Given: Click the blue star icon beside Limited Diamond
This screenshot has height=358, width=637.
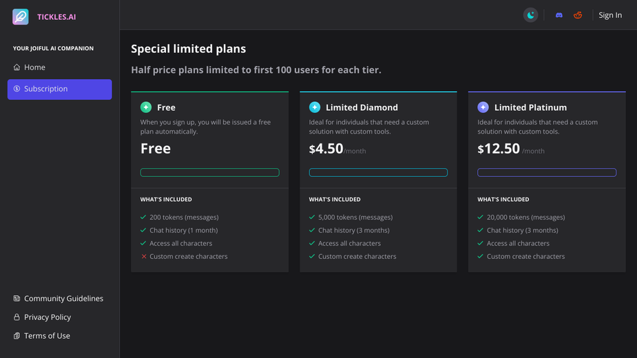Looking at the screenshot, I should (315, 107).
